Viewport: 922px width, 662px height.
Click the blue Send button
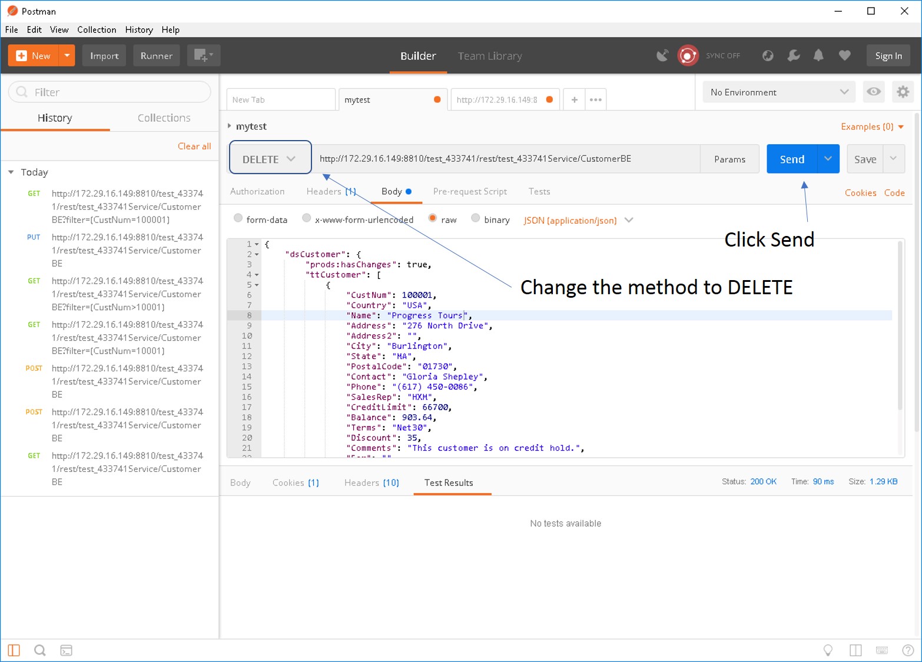point(792,159)
